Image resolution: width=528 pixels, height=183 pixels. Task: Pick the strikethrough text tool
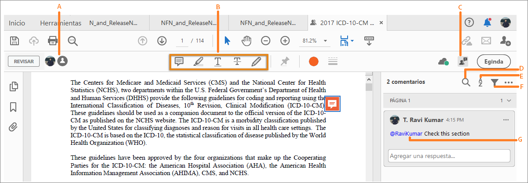click(x=237, y=61)
